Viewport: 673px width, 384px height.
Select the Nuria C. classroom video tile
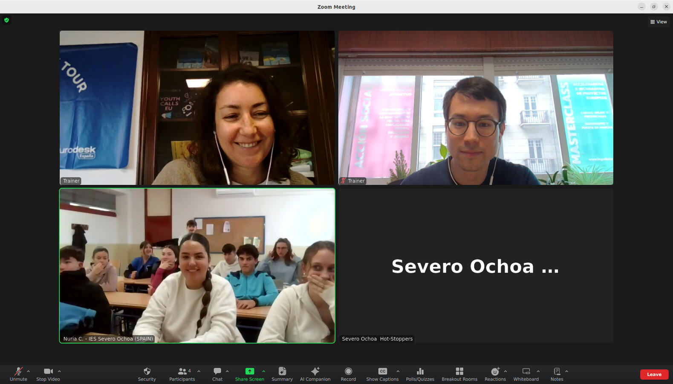click(197, 265)
